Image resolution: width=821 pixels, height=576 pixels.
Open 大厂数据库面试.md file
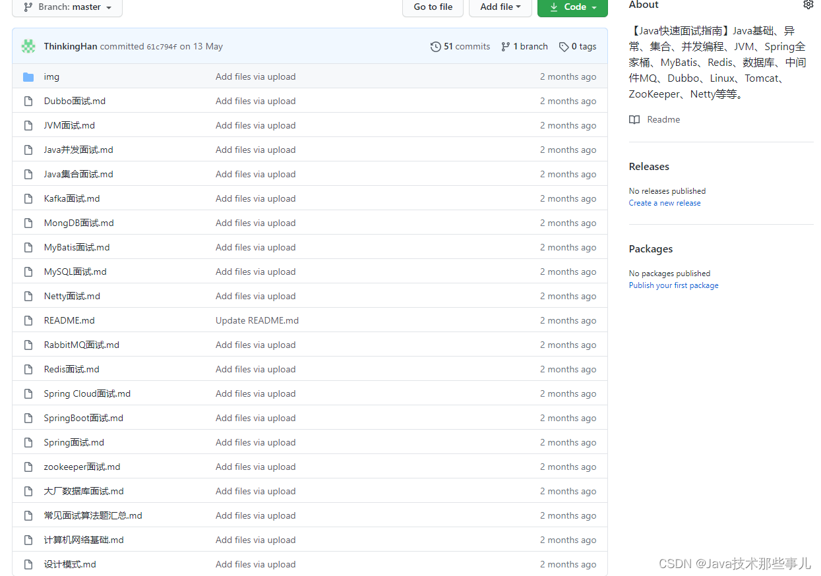pos(84,491)
